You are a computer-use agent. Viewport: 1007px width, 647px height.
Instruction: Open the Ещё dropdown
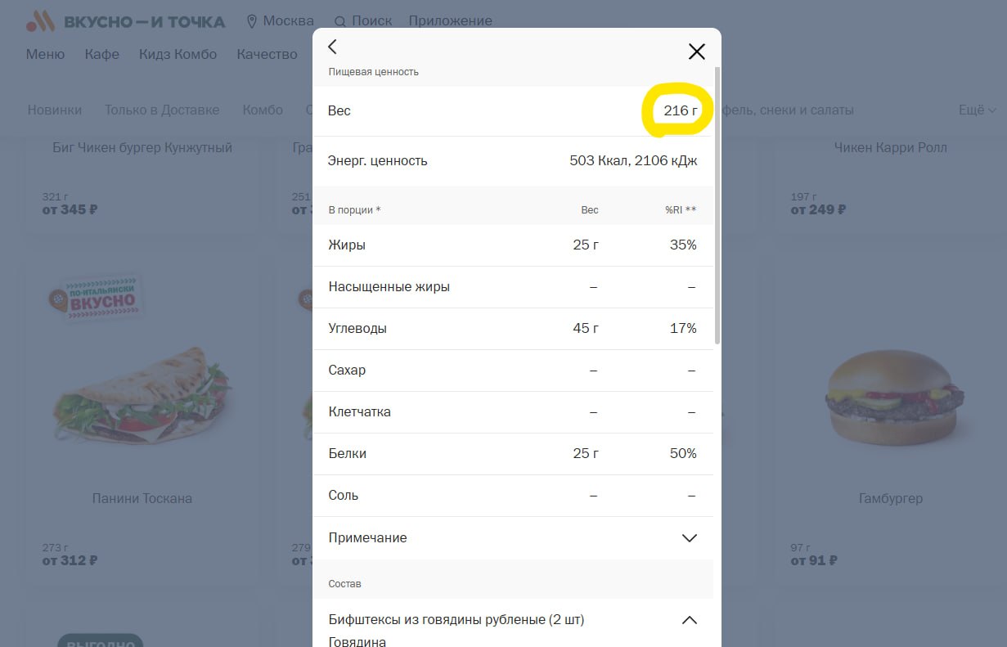pyautogui.click(x=977, y=110)
